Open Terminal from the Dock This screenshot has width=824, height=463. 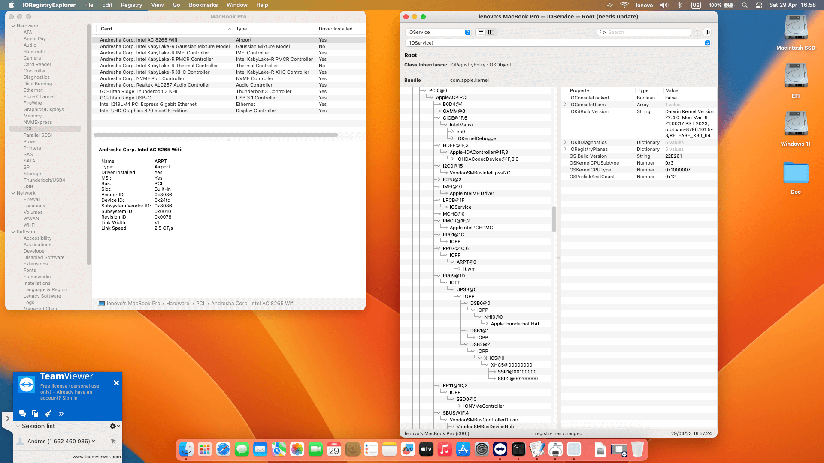518,449
